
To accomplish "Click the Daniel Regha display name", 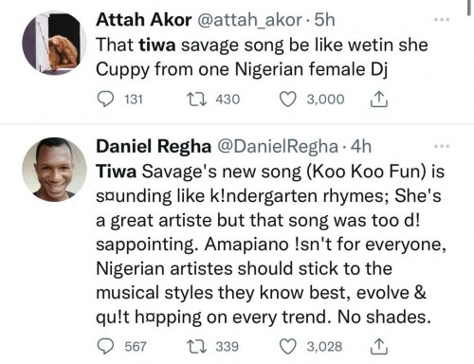I will pyautogui.click(x=154, y=147).
